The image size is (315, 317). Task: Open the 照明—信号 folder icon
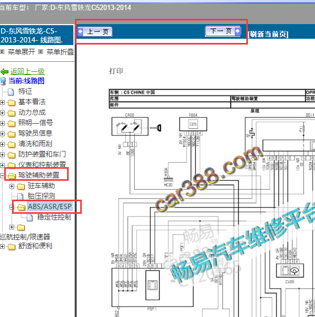pos(12,124)
